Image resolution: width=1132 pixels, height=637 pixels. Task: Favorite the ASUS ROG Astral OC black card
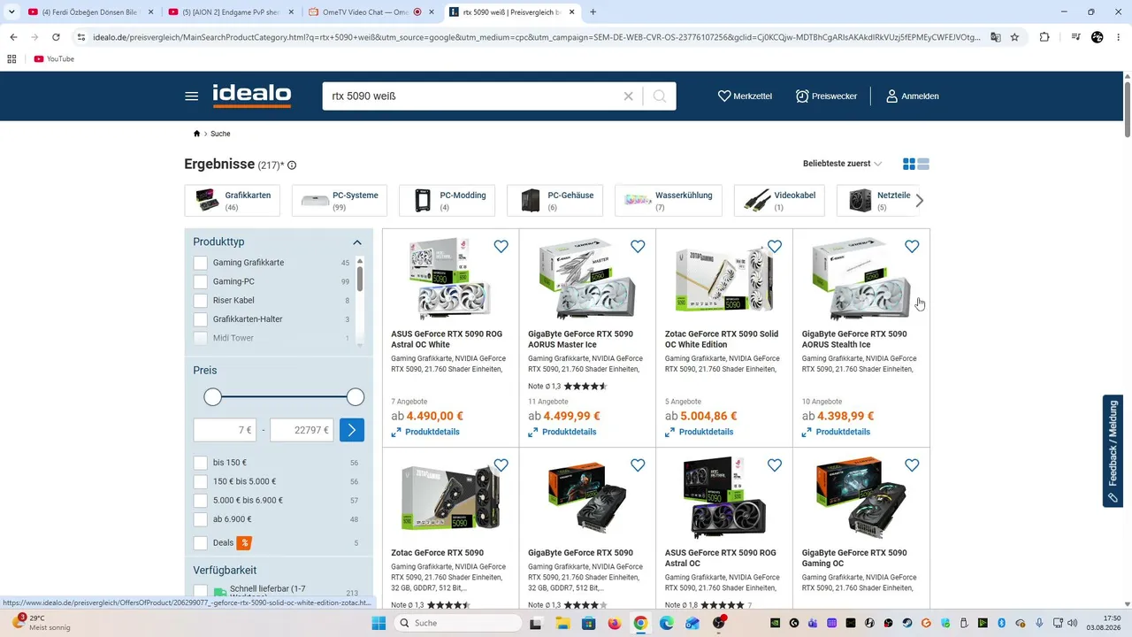coord(775,465)
